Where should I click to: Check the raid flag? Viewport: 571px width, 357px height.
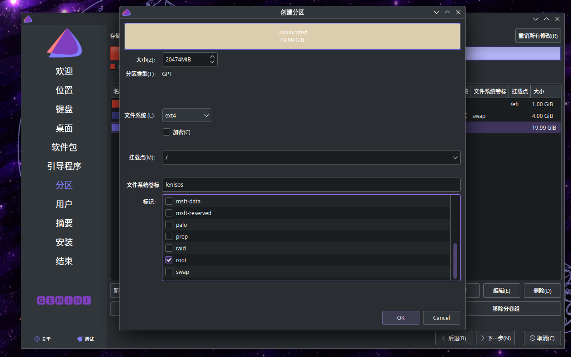tap(169, 248)
